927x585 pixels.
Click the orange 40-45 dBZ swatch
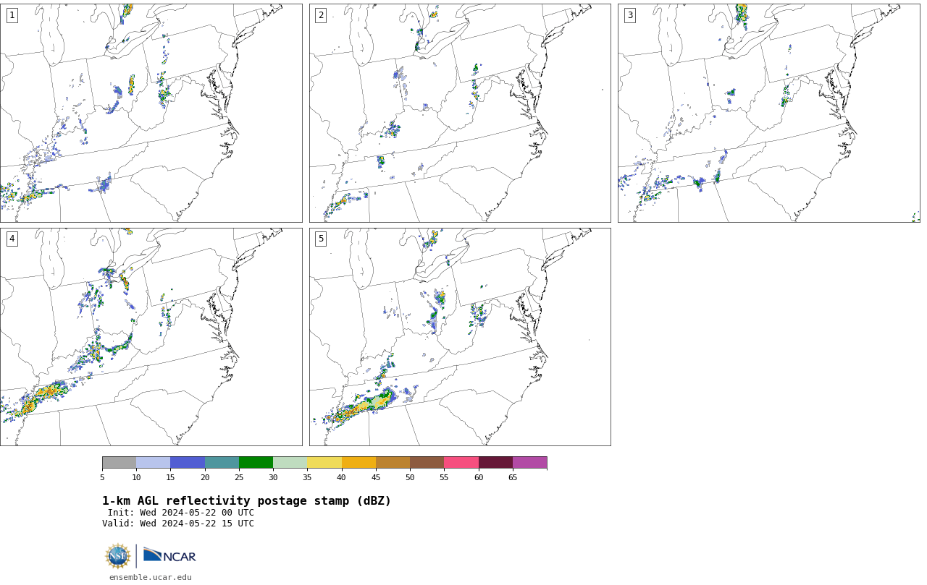point(358,463)
